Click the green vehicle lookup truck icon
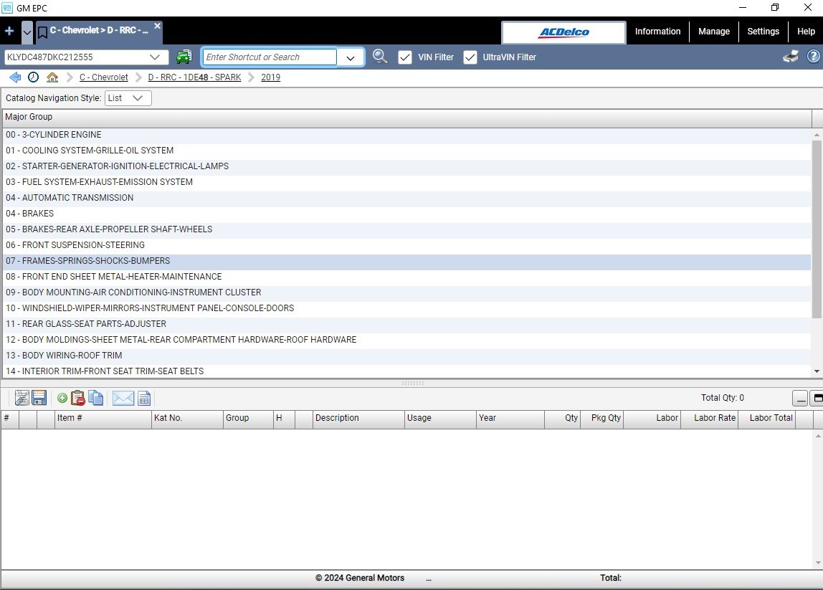The height and width of the screenshot is (590, 823). [x=184, y=57]
